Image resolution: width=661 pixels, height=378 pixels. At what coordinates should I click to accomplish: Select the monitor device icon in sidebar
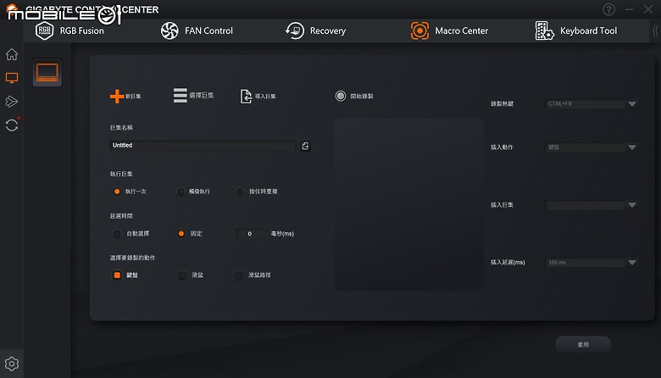coord(12,78)
